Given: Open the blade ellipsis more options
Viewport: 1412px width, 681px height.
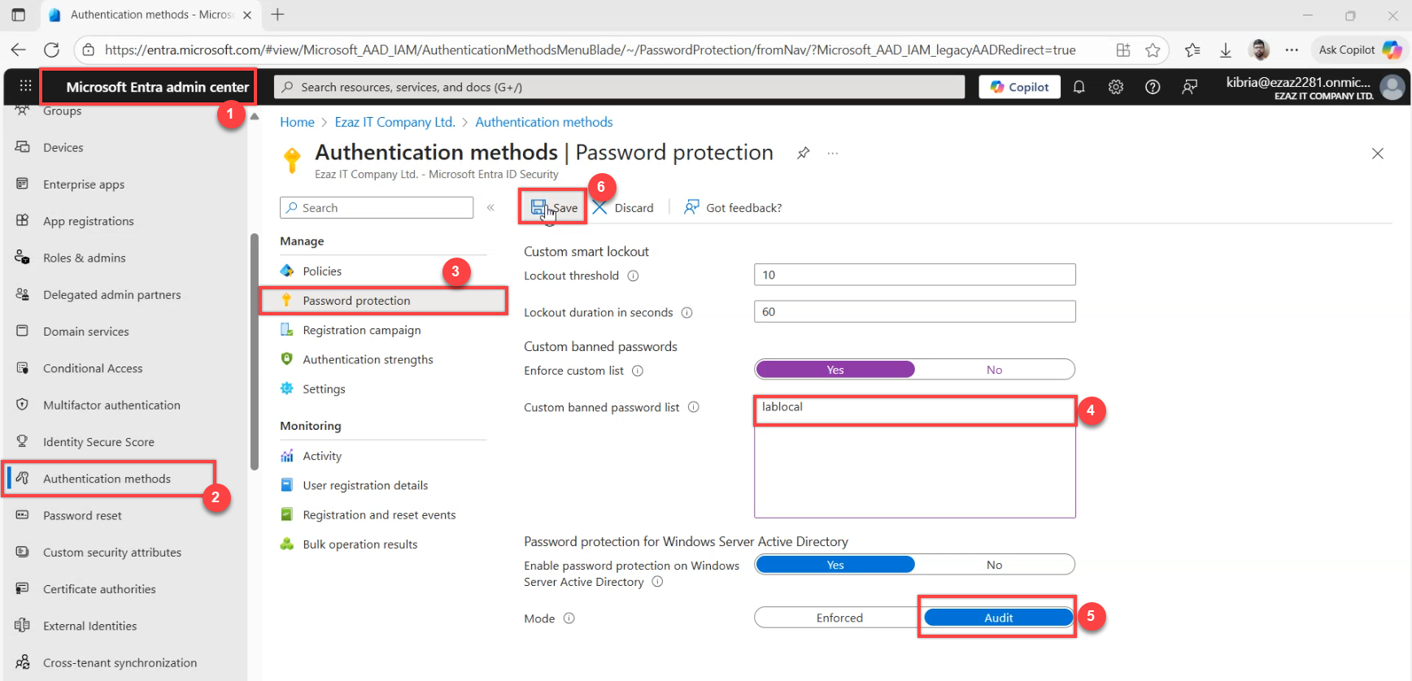Looking at the screenshot, I should coord(833,153).
